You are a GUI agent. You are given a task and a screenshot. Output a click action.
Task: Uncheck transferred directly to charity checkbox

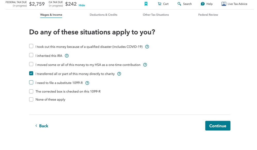click(31, 73)
